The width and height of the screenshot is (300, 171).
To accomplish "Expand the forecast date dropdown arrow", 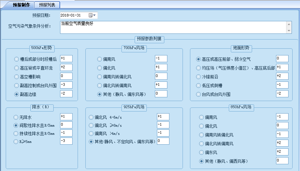I will point(95,15).
